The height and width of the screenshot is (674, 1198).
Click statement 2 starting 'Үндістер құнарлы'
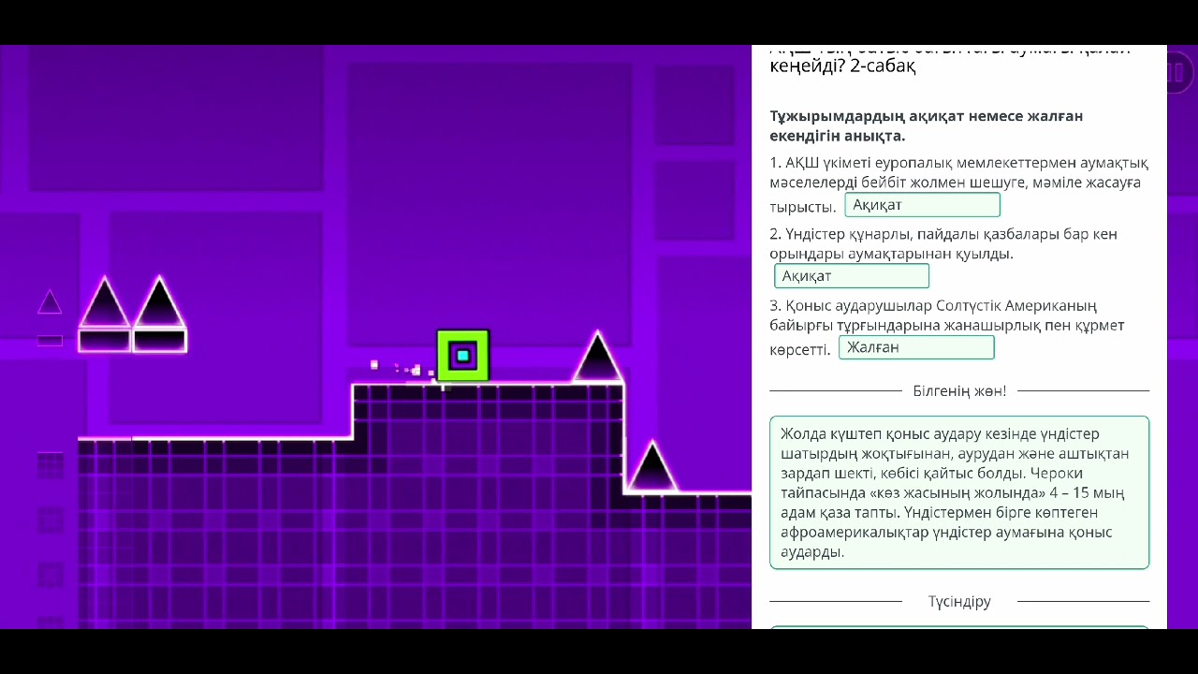[943, 243]
